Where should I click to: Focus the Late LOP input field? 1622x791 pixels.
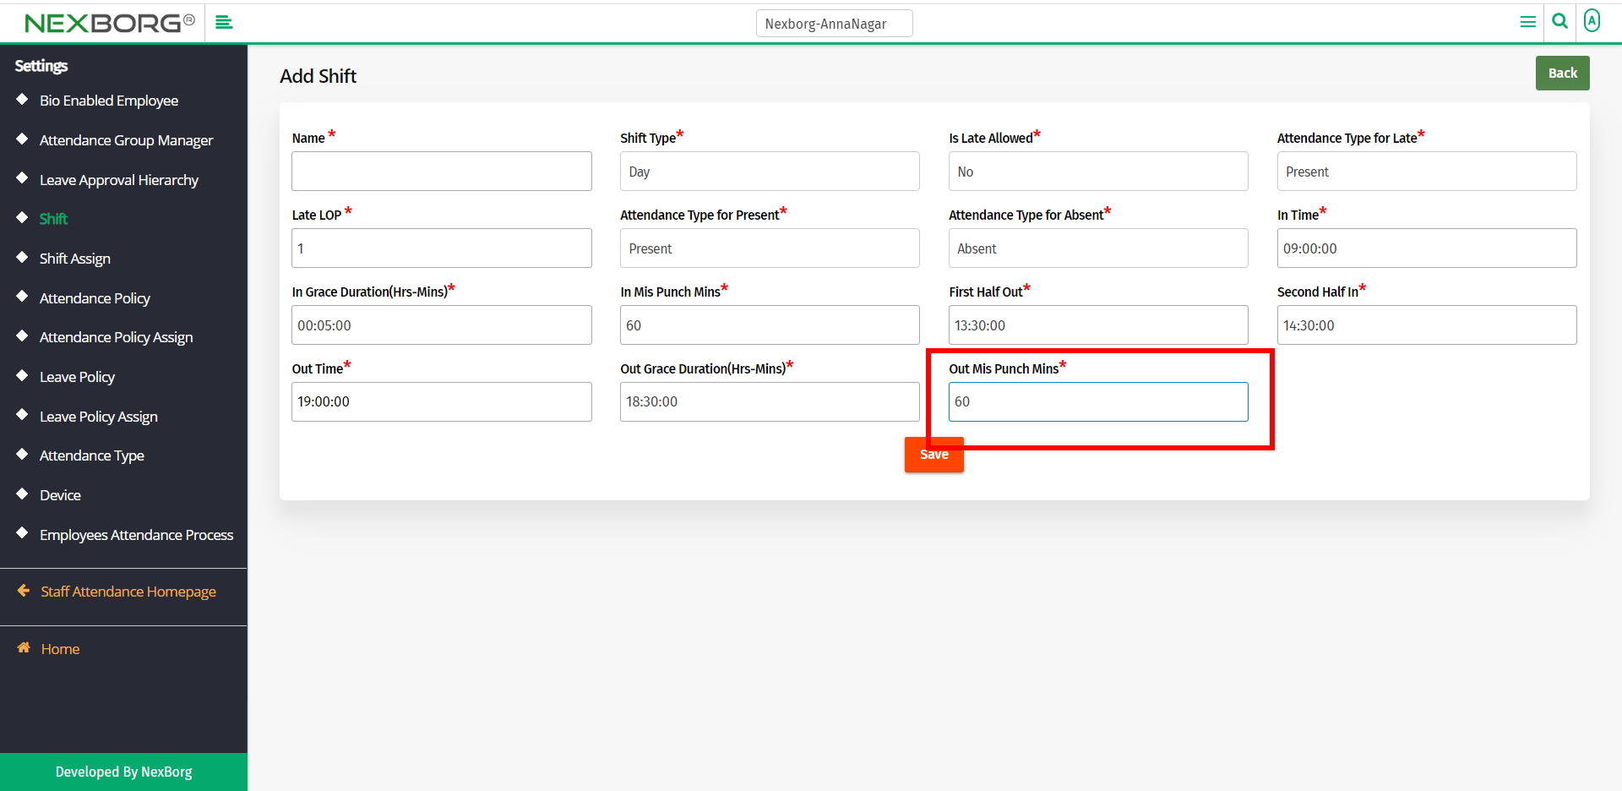tap(442, 248)
